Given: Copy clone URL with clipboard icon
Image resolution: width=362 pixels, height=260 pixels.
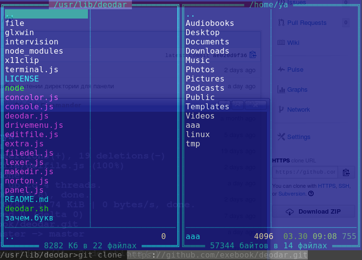Looking at the screenshot, I should [x=346, y=172].
